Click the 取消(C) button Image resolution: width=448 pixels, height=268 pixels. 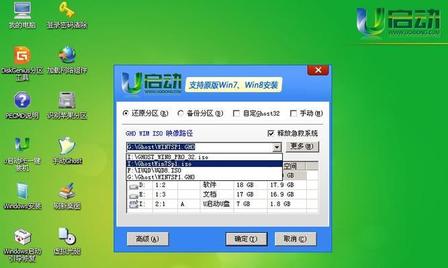pyautogui.click(x=295, y=239)
